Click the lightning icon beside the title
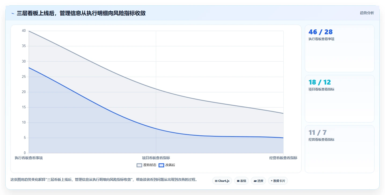385x195 pixels. [x=13, y=13]
